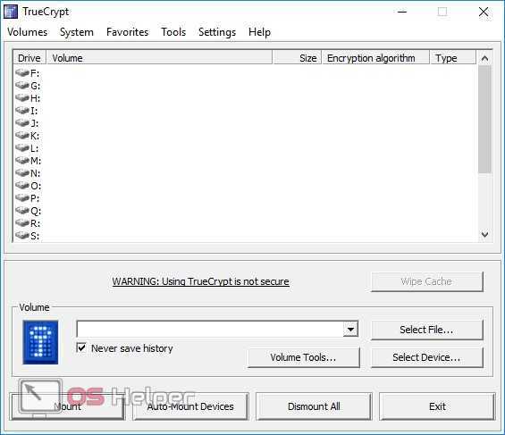Open the Tools menu
This screenshot has width=505, height=435.
point(173,32)
